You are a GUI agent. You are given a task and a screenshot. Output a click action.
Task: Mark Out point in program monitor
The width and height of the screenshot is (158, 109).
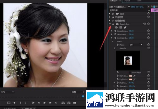(x=26, y=103)
